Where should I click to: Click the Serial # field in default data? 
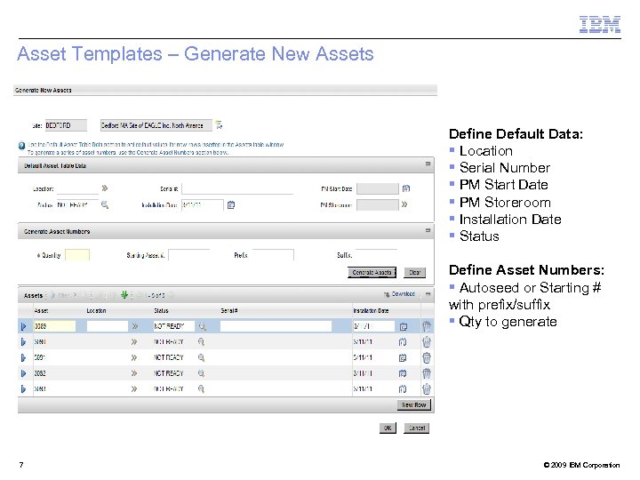(237, 188)
